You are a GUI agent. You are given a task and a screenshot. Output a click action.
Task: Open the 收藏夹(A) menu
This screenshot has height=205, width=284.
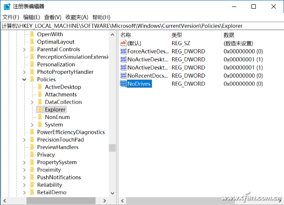point(77,17)
